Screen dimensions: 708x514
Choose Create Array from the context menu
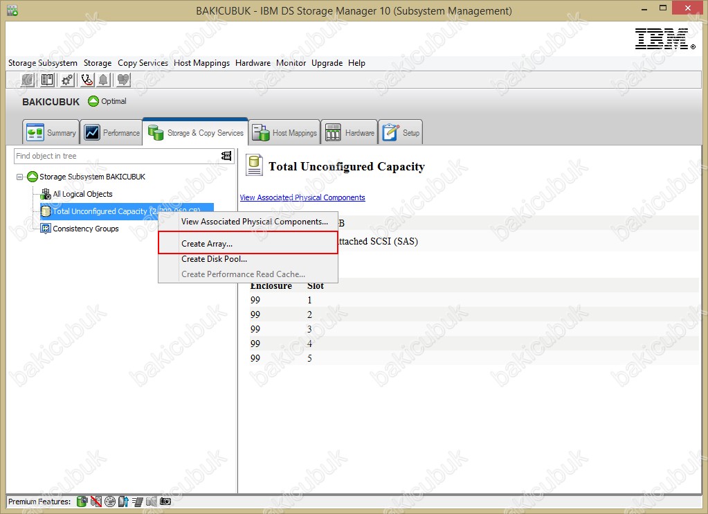tap(248, 243)
